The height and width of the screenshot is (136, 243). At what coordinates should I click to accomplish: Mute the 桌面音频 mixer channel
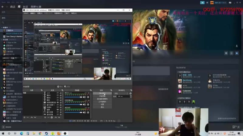84,112
